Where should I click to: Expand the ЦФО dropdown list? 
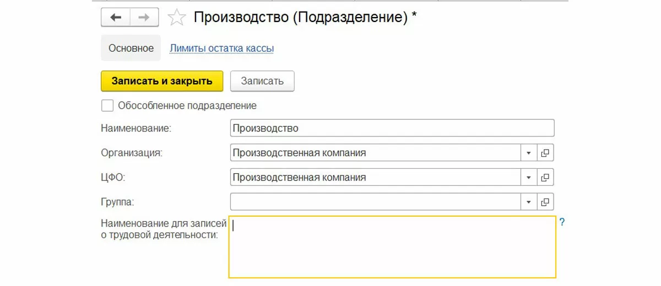point(529,177)
